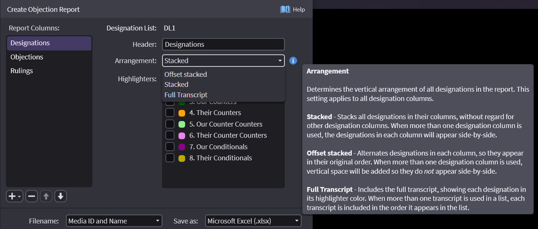Expand the Save as format dropdown
Viewport: 538px width, 229px height.
pos(253,221)
